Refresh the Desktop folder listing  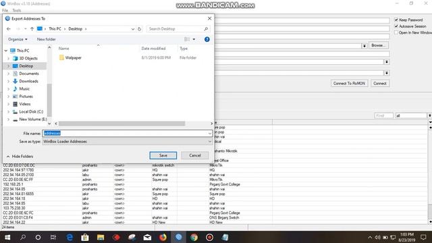pos(140,29)
